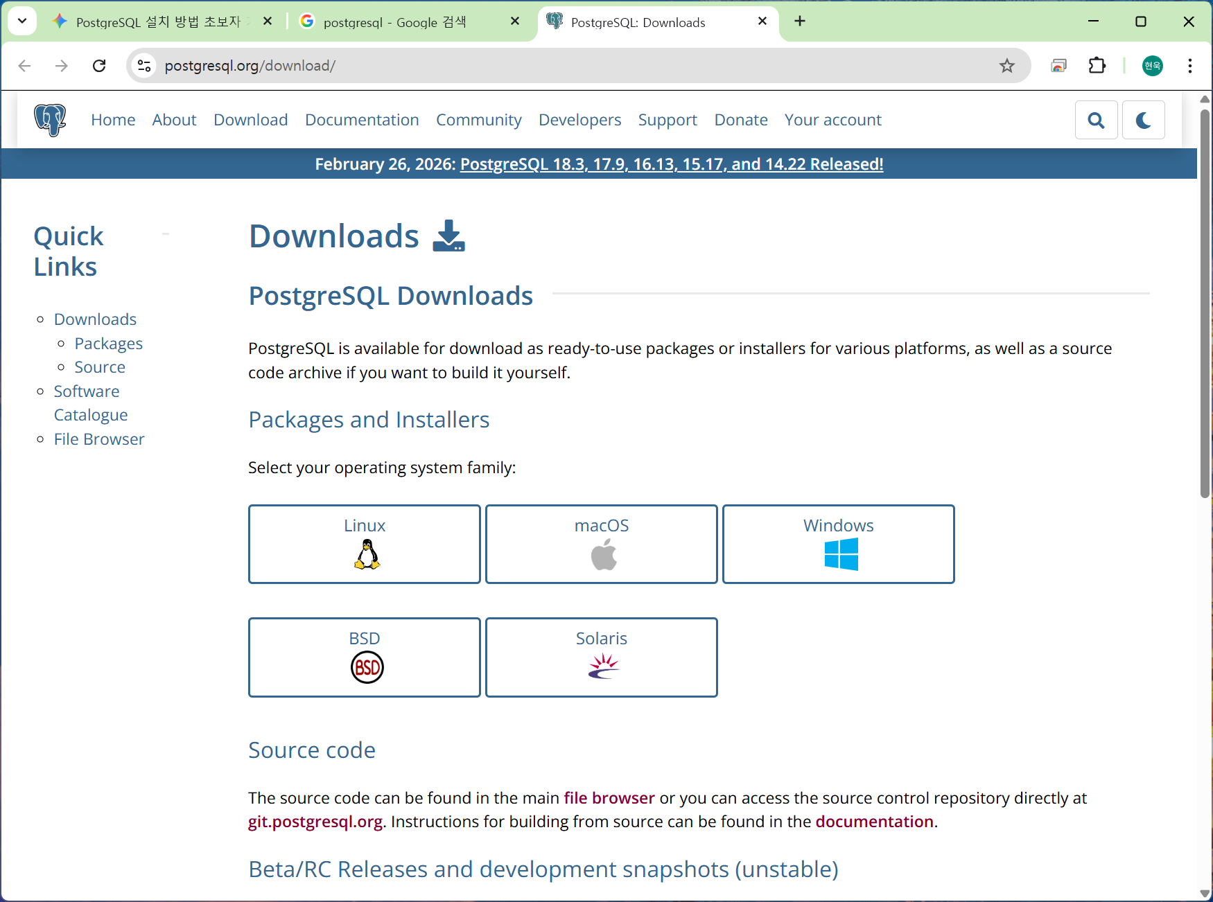Open Chrome three-dot menu

[1190, 66]
